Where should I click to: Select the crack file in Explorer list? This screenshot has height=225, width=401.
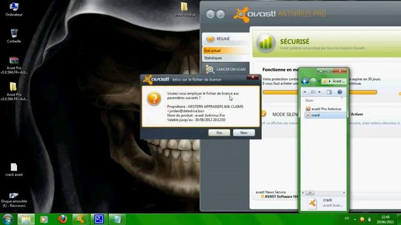[x=325, y=115]
